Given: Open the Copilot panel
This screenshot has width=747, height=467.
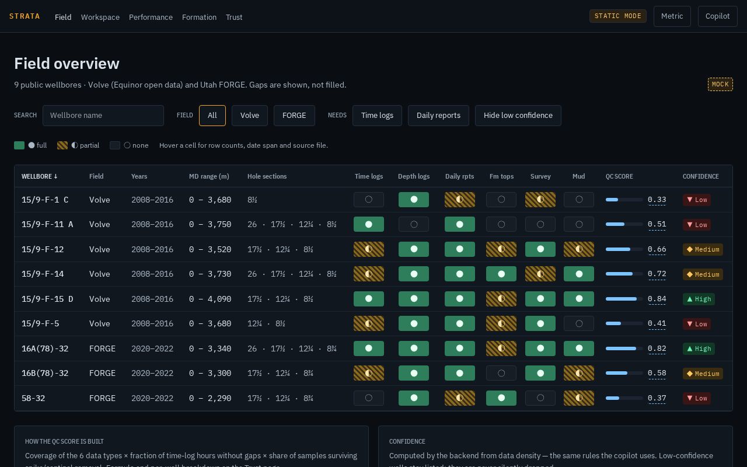Looking at the screenshot, I should click(718, 16).
